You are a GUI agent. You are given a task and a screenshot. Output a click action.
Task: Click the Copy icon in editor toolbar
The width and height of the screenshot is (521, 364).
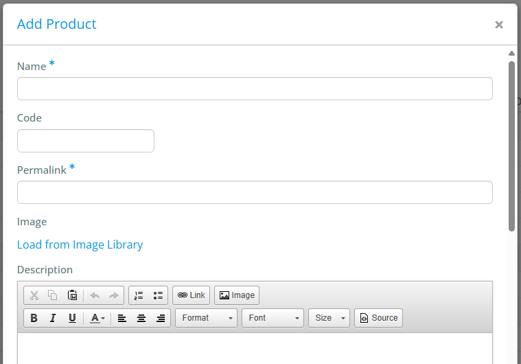point(53,295)
